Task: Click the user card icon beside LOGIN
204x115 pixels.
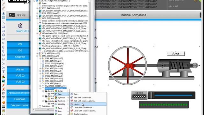Action: pyautogui.click(x=12, y=15)
